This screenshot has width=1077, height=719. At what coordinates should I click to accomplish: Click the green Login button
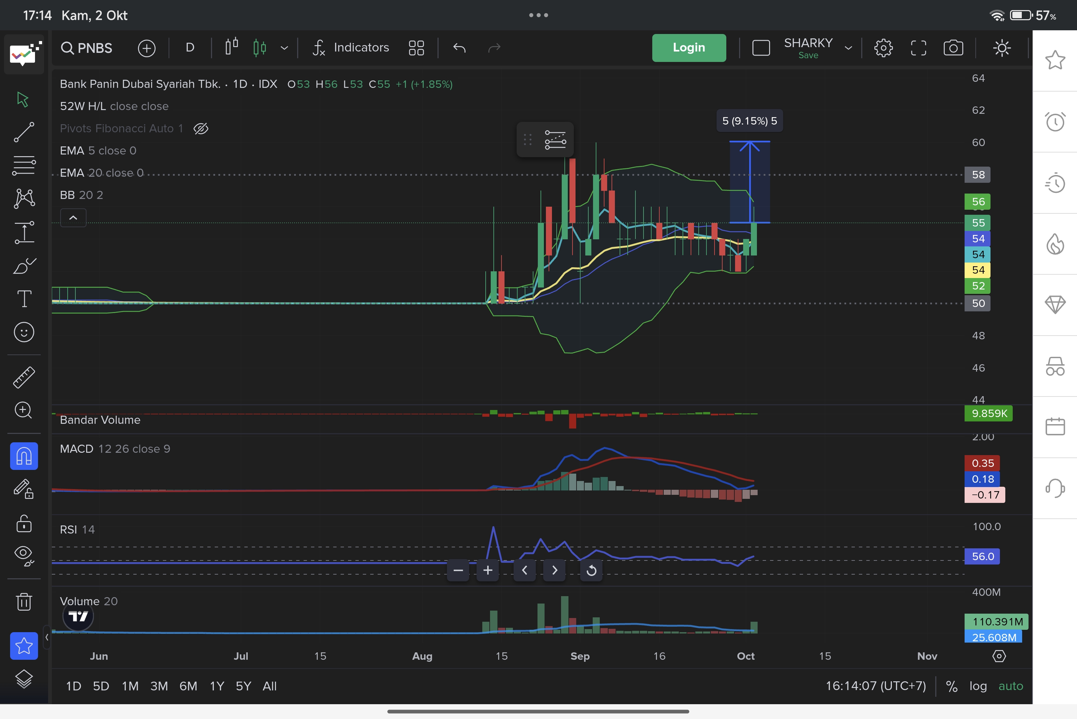(689, 48)
